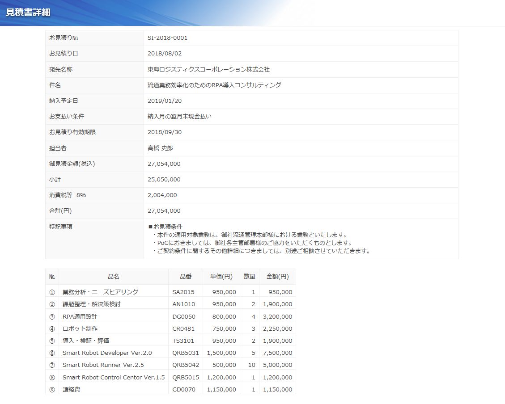Select the subtotal value 25,050,000
505x404 pixels.
pyautogui.click(x=164, y=180)
